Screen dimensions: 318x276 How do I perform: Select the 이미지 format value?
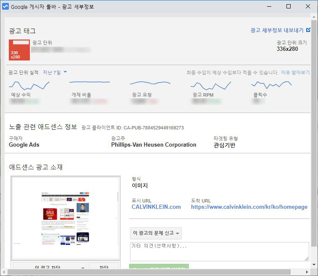pos(140,186)
